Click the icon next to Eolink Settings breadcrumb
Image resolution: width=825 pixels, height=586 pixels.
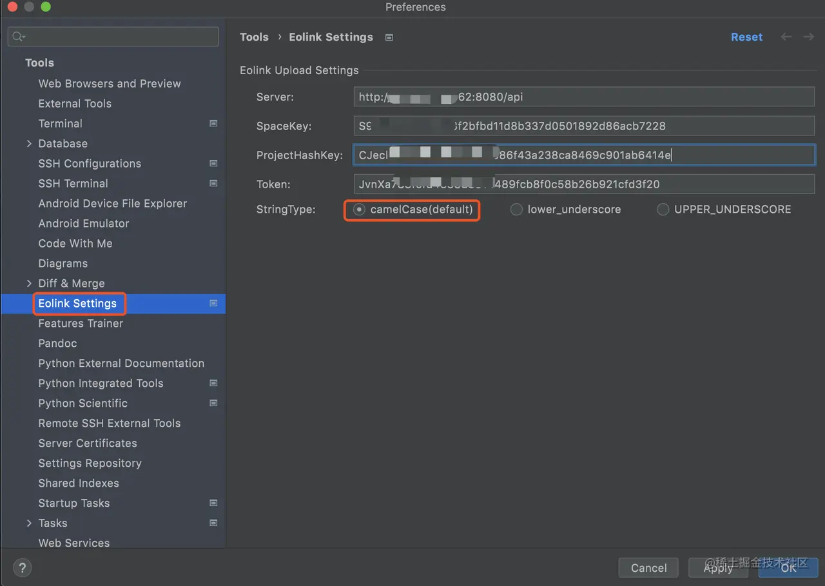coord(389,37)
